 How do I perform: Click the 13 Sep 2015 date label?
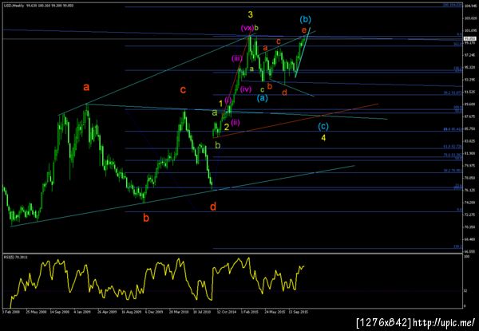298,313
